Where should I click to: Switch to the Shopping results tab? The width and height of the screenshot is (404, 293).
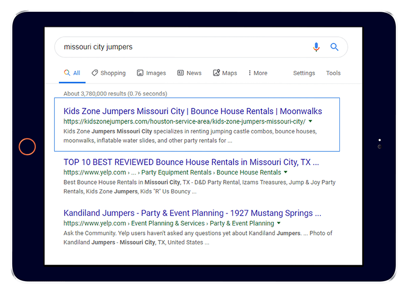[x=113, y=73]
